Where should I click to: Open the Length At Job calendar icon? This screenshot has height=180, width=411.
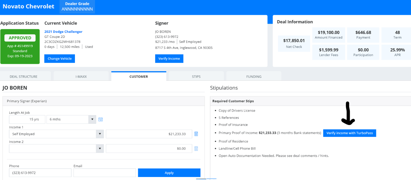point(100,119)
